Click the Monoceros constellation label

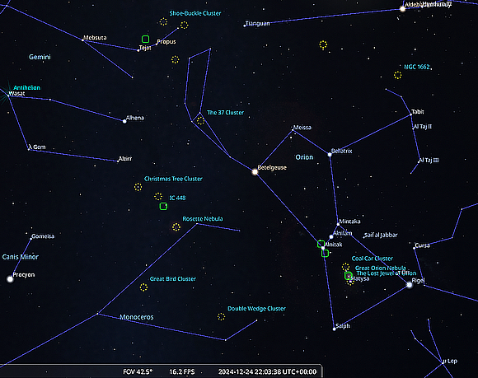(x=137, y=317)
